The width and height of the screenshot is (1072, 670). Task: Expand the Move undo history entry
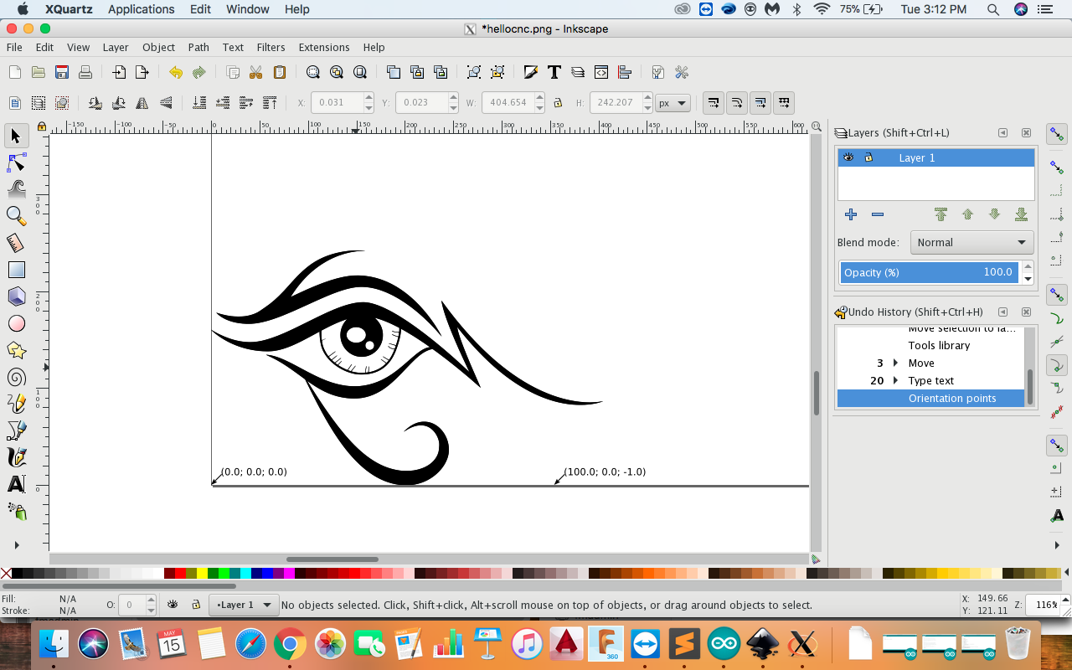tap(895, 363)
